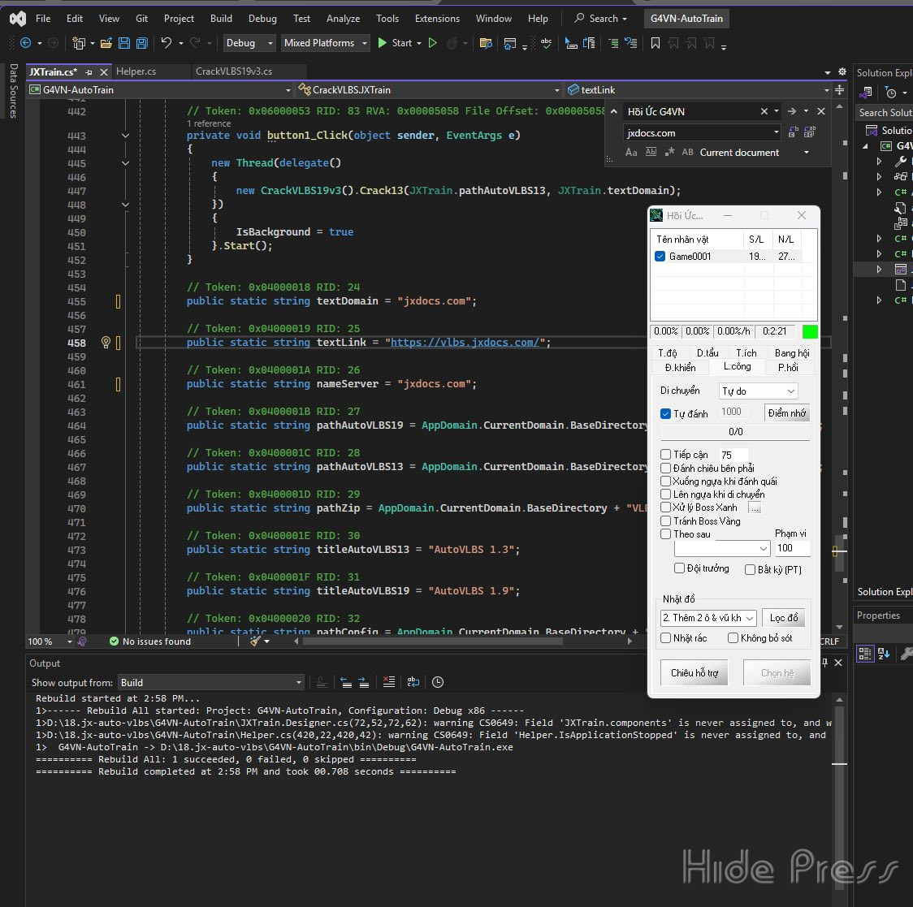Check Lên ngựa khi di chuyển
The width and height of the screenshot is (913, 907).
coord(665,494)
